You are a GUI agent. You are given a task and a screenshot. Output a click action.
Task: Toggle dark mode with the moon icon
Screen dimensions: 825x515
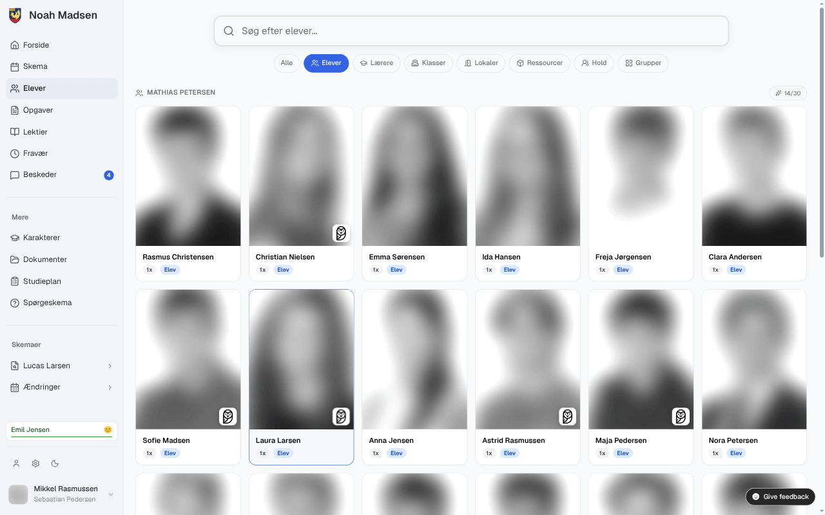tap(55, 464)
